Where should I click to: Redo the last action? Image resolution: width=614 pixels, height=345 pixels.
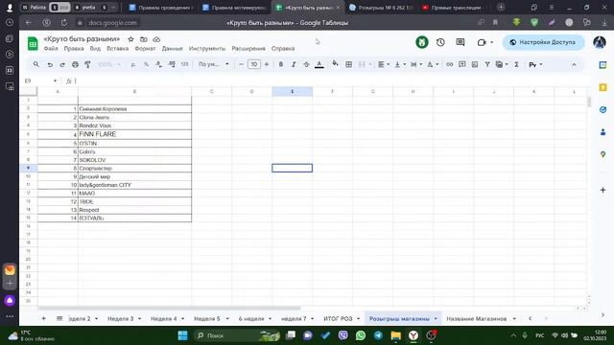pyautogui.click(x=62, y=64)
